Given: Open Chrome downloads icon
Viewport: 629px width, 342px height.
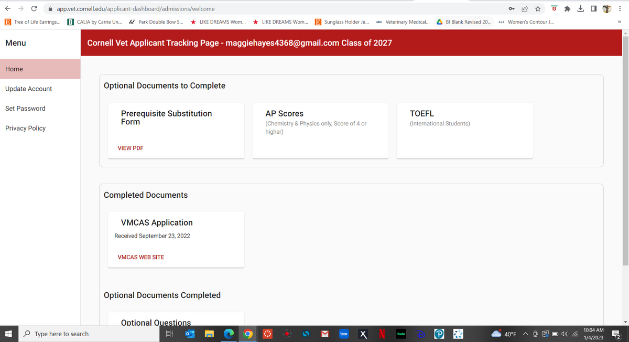Looking at the screenshot, I should coord(580,9).
